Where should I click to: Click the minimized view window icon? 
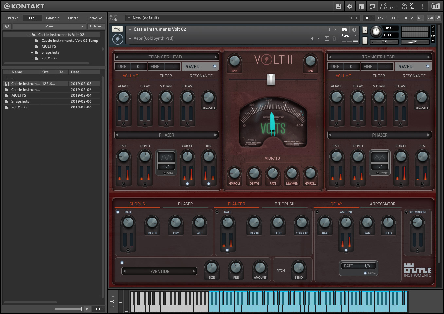coord(372,6)
